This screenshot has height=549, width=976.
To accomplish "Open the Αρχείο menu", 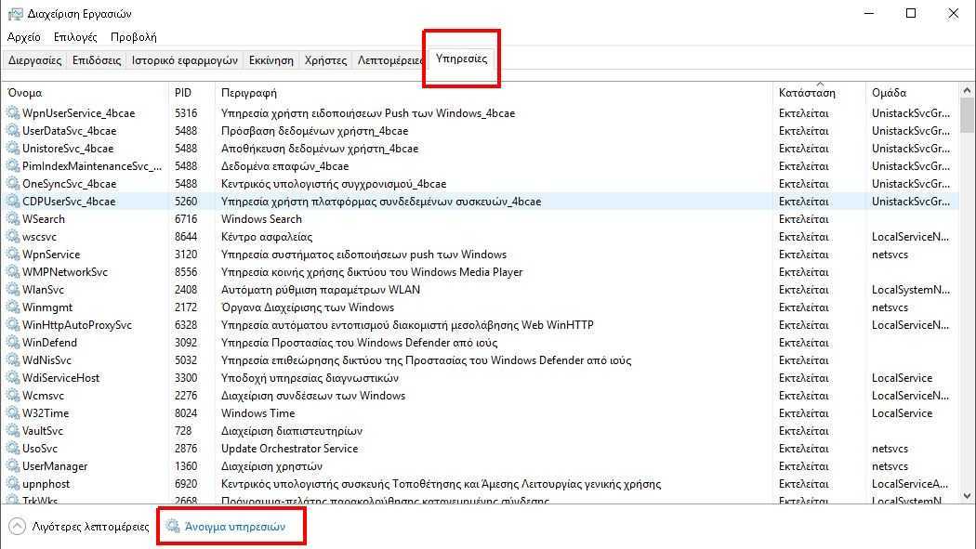I will coord(23,37).
